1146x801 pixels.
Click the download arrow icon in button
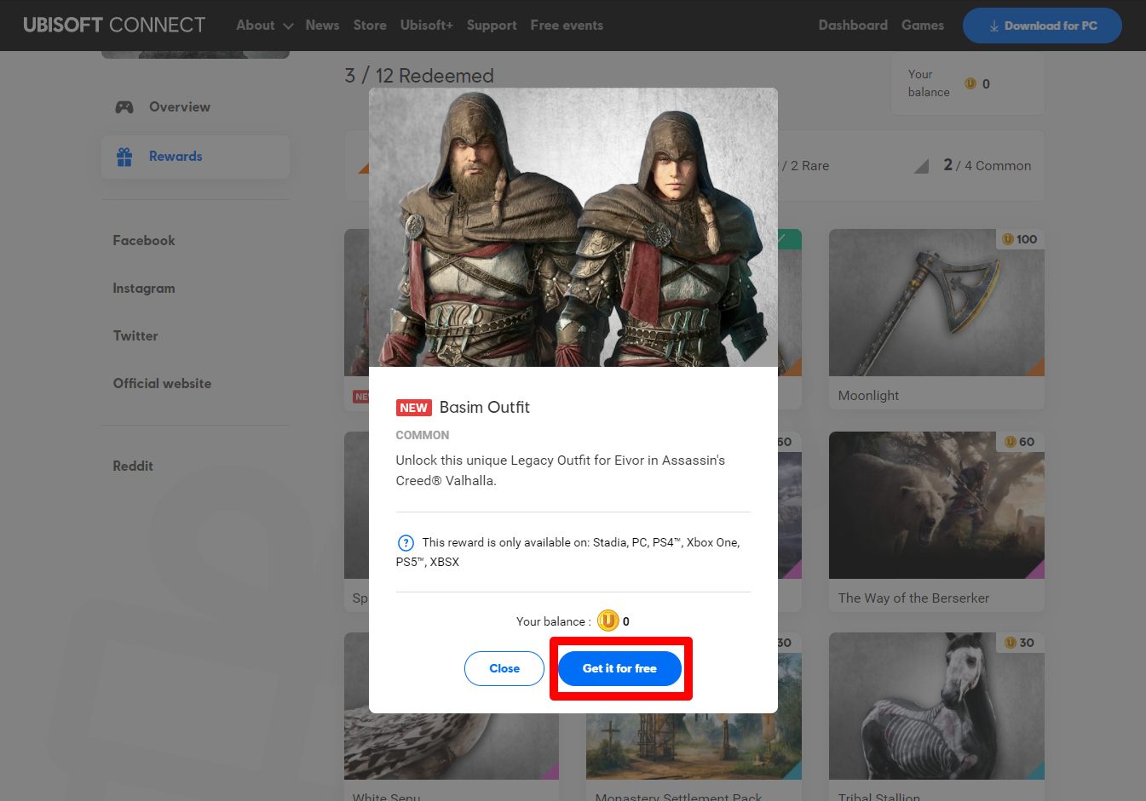tap(994, 26)
